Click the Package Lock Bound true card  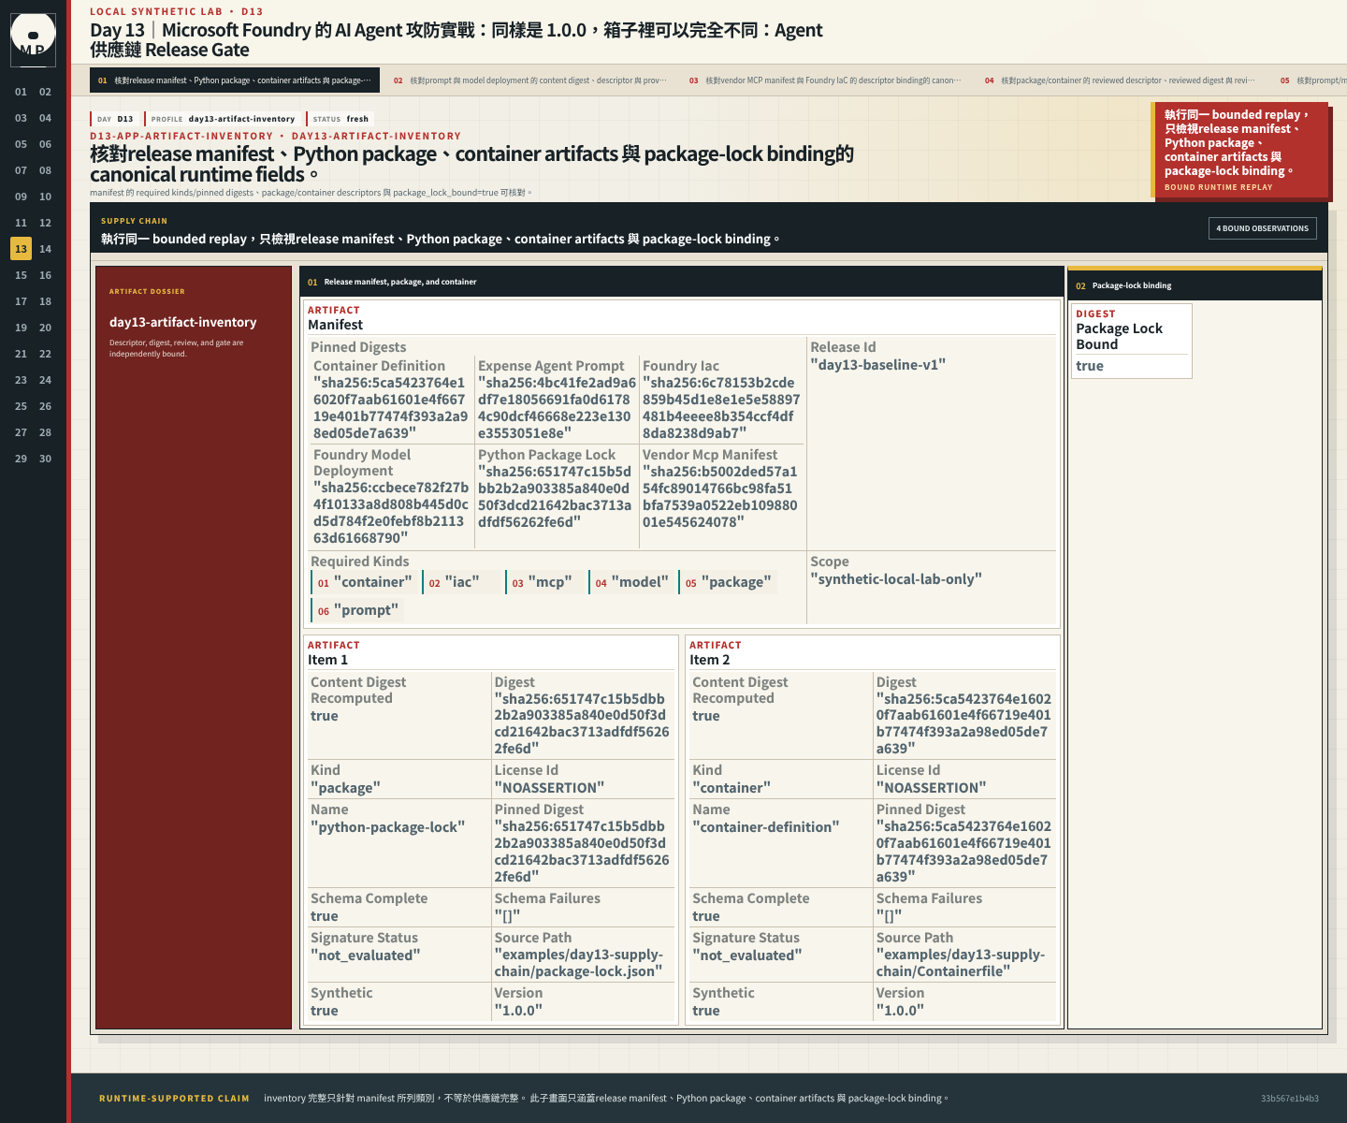point(1132,341)
